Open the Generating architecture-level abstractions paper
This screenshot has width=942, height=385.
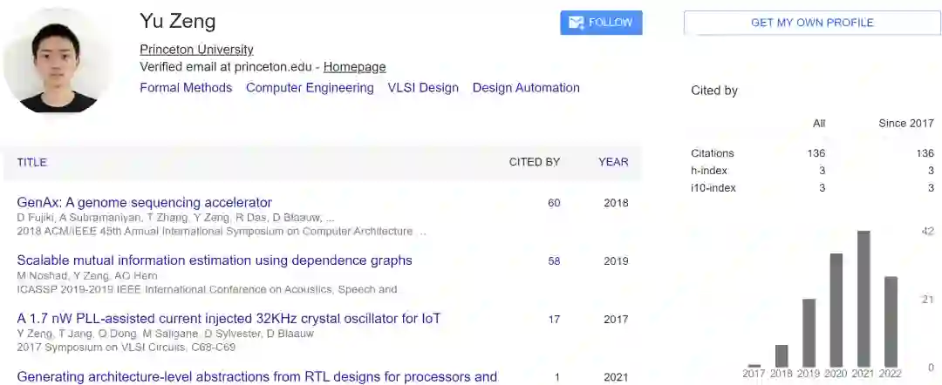click(257, 377)
